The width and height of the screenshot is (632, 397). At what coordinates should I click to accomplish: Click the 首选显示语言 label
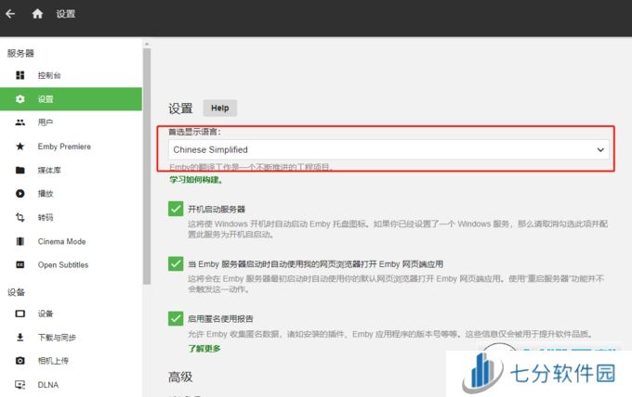(x=194, y=132)
